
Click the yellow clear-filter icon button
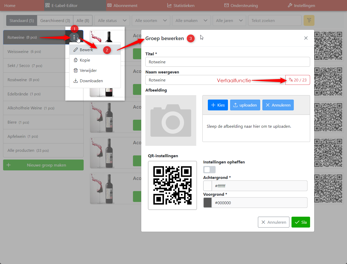click(x=309, y=20)
